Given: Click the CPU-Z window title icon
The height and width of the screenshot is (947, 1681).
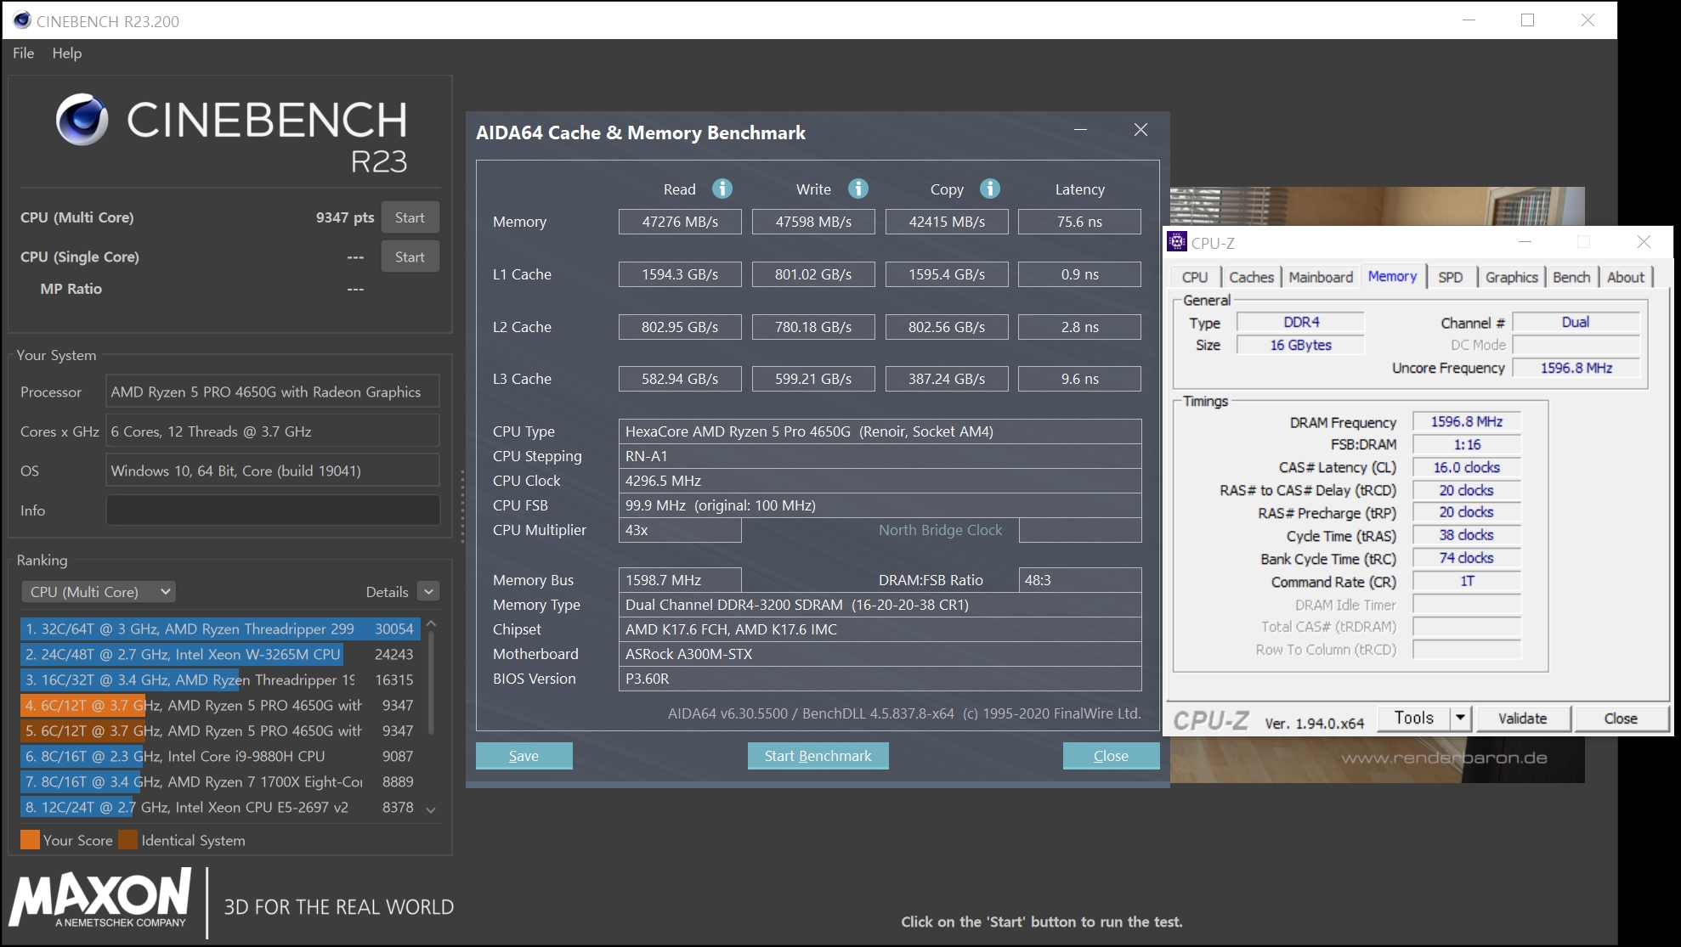Looking at the screenshot, I should (1177, 242).
